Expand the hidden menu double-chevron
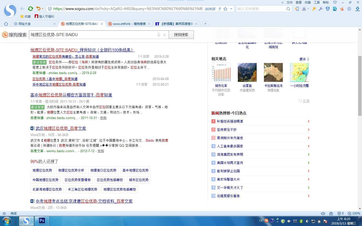The height and width of the screenshot is (226, 362). pos(282,3)
